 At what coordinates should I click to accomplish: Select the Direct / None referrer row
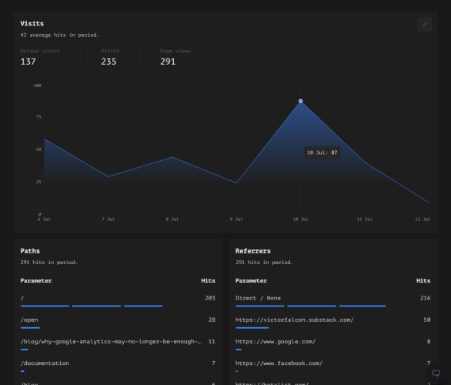332,301
